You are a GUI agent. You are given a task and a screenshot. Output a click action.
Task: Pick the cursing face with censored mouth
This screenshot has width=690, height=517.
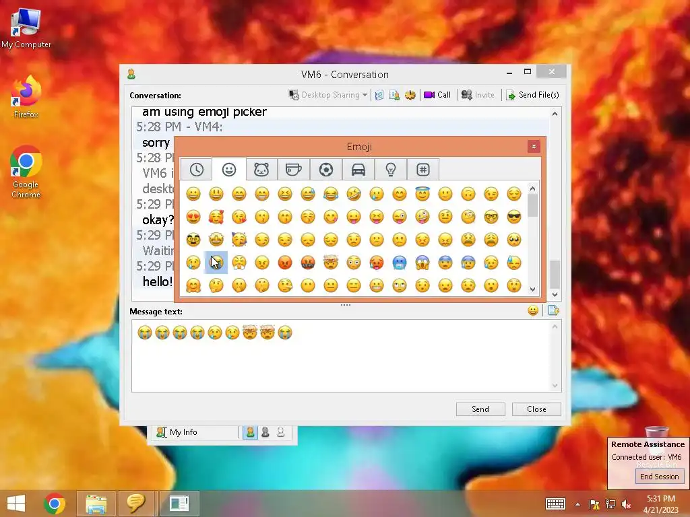point(307,263)
